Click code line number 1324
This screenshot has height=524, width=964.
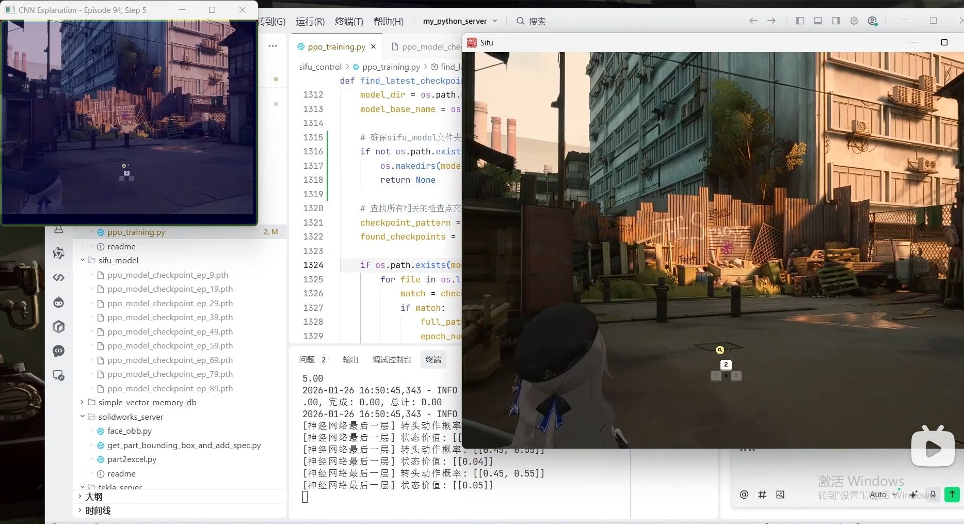(x=313, y=265)
